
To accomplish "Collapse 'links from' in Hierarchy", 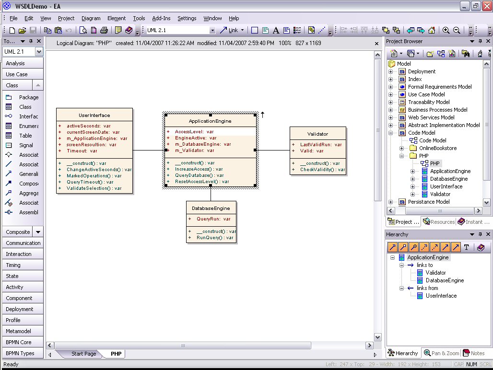I will tap(401, 288).
